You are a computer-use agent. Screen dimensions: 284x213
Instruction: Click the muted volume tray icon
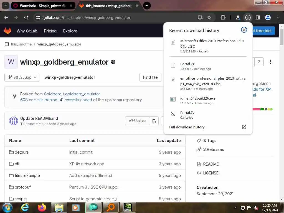click(256, 208)
